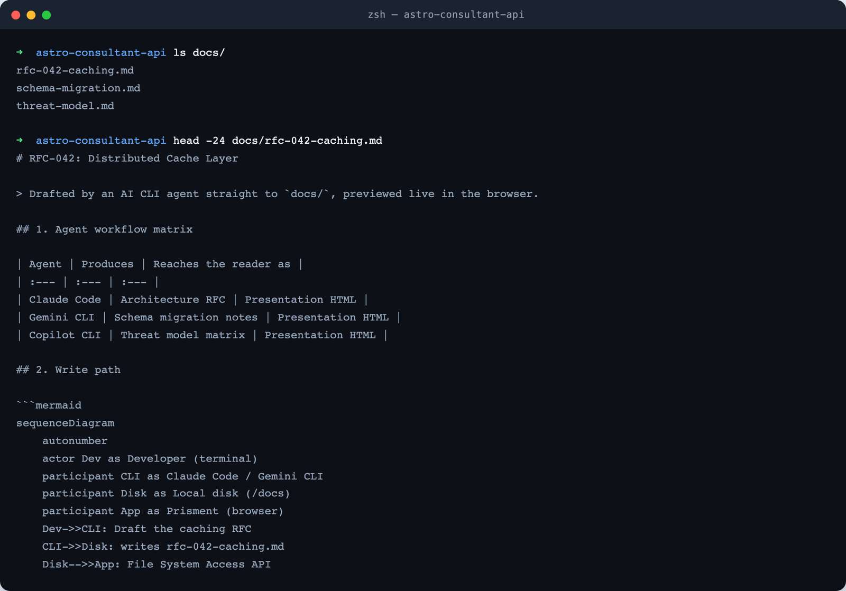Click heading '## 1. Agent workflow matrix'
Image resolution: width=846 pixels, height=591 pixels.
click(105, 229)
